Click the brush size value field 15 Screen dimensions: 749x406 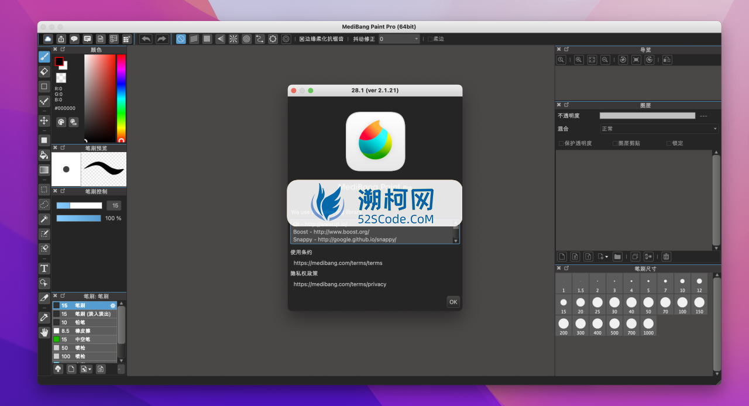click(114, 205)
